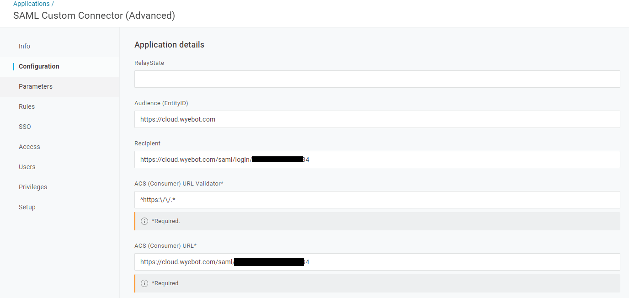
Task: Click the SAML Custom Connector (Advanced) title
Action: click(x=94, y=15)
